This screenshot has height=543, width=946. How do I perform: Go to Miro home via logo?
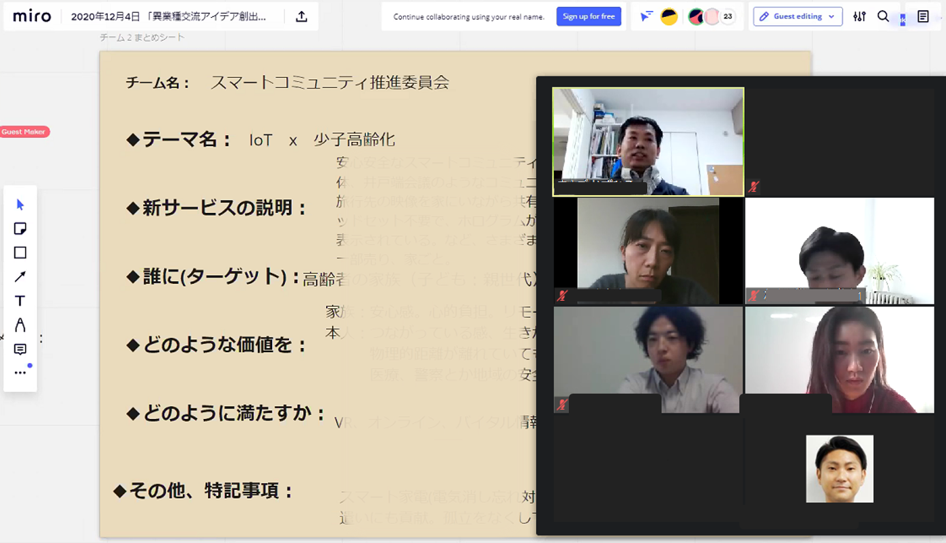pyautogui.click(x=32, y=17)
